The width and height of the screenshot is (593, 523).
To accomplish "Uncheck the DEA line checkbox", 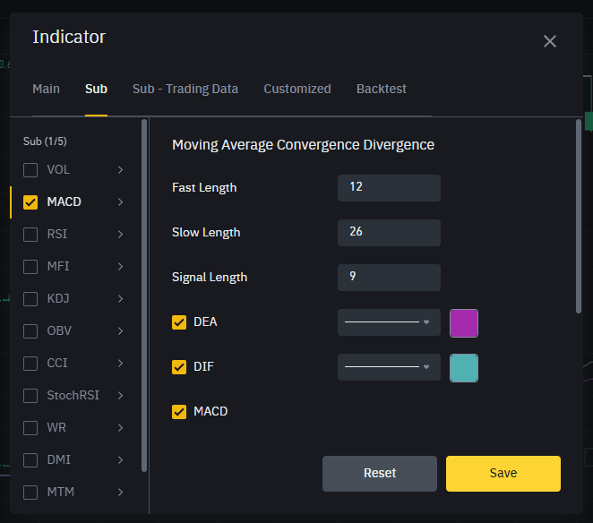I will 179,322.
